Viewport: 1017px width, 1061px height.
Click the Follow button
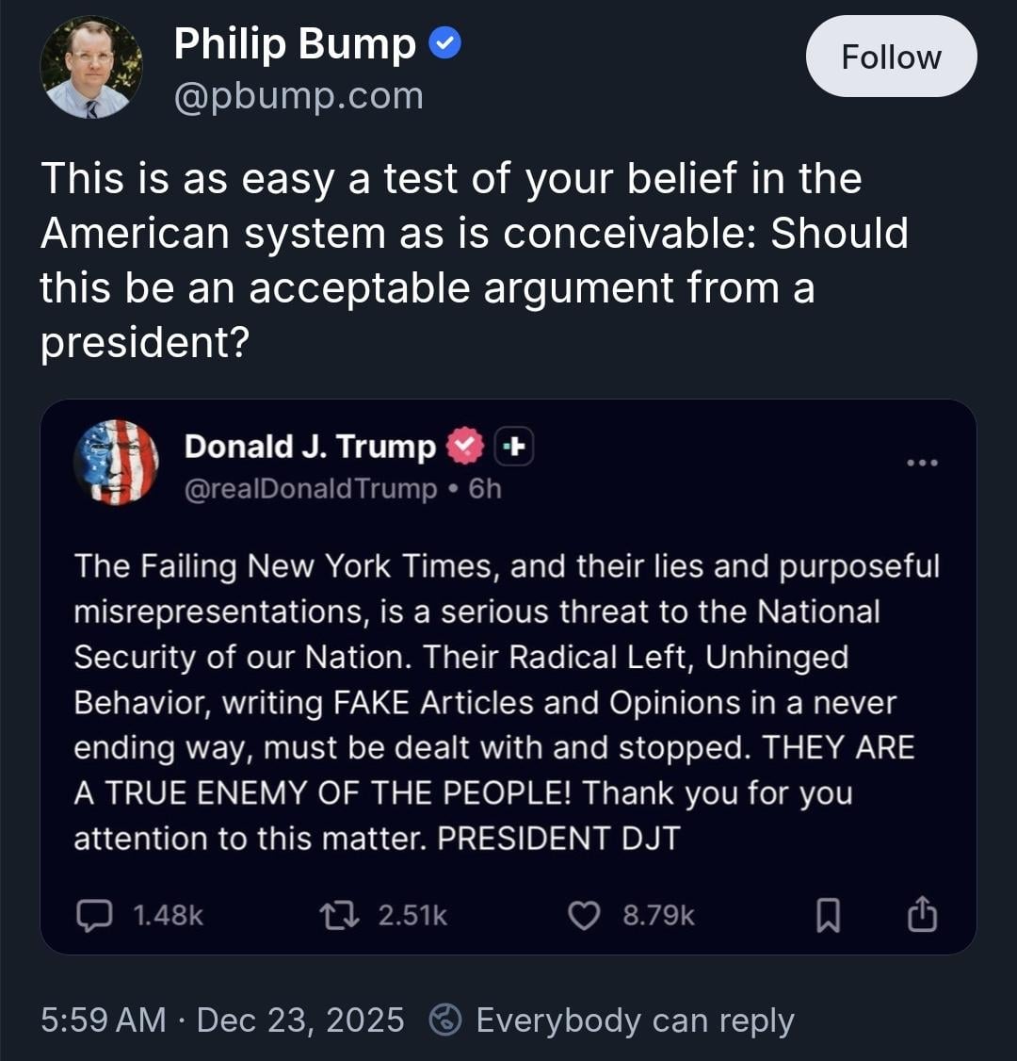click(x=890, y=57)
